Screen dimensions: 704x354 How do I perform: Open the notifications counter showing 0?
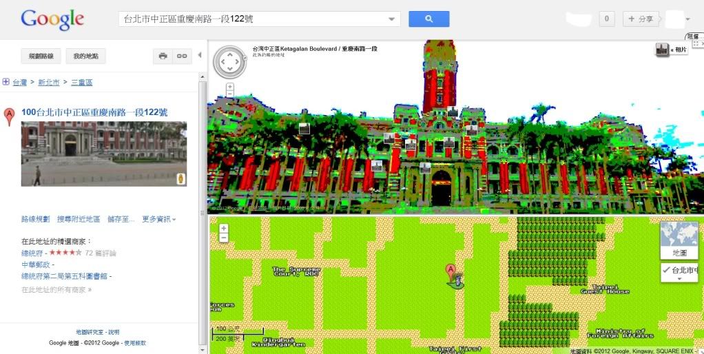point(607,19)
